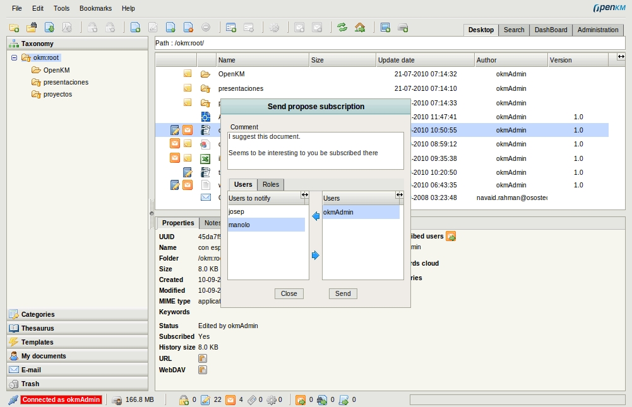Switch to the DashBoard tab
Screen dimensions: 632x407
click(x=551, y=30)
